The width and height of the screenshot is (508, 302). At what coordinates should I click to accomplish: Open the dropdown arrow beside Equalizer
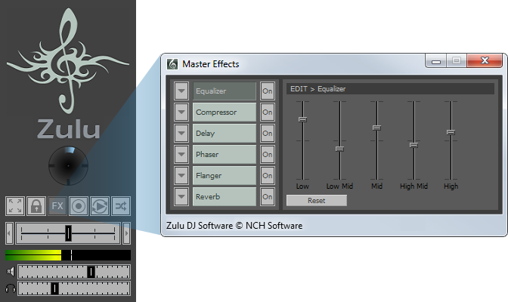pos(181,91)
